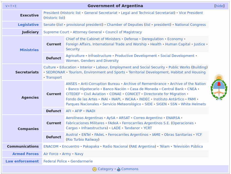
Task: Visit the Attorney General article
Action: 87,32
